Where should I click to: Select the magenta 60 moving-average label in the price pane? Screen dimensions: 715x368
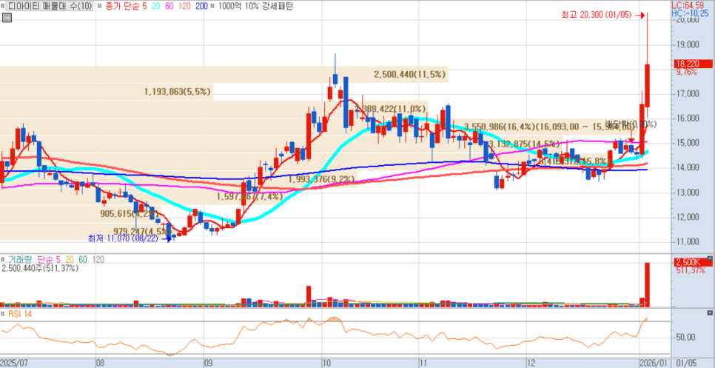tap(168, 7)
